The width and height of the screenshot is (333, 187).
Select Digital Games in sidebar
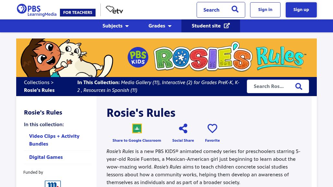point(46,157)
